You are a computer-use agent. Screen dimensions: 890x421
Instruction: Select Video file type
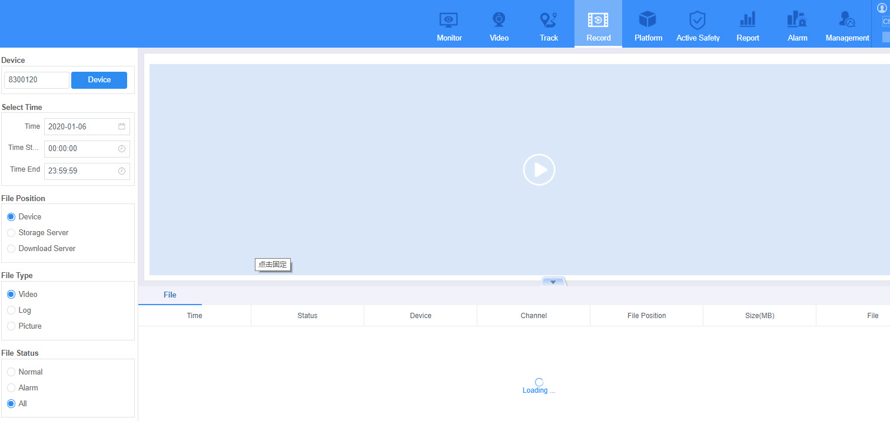click(x=11, y=295)
